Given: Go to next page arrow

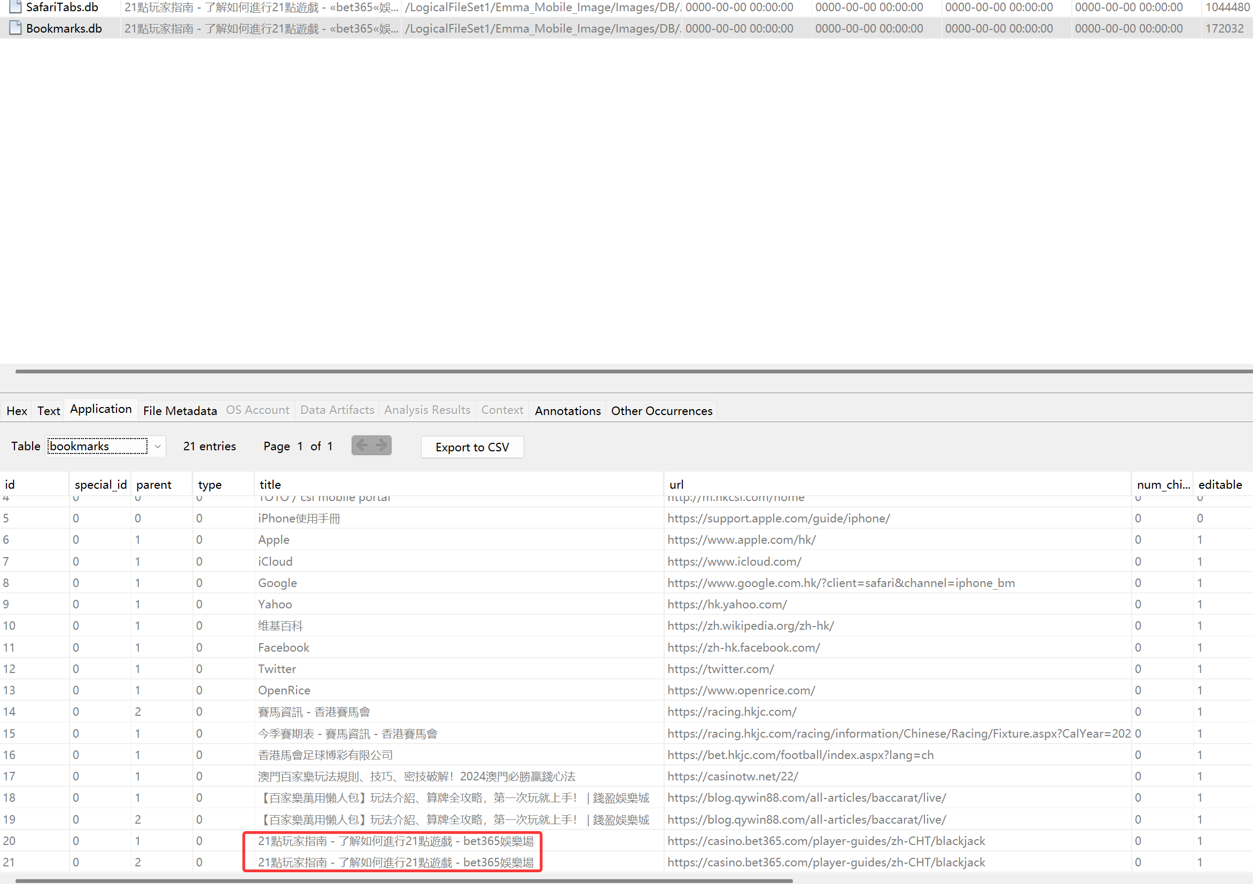Looking at the screenshot, I should (x=382, y=446).
